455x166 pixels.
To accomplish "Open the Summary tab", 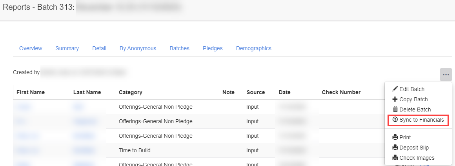I will [x=67, y=48].
